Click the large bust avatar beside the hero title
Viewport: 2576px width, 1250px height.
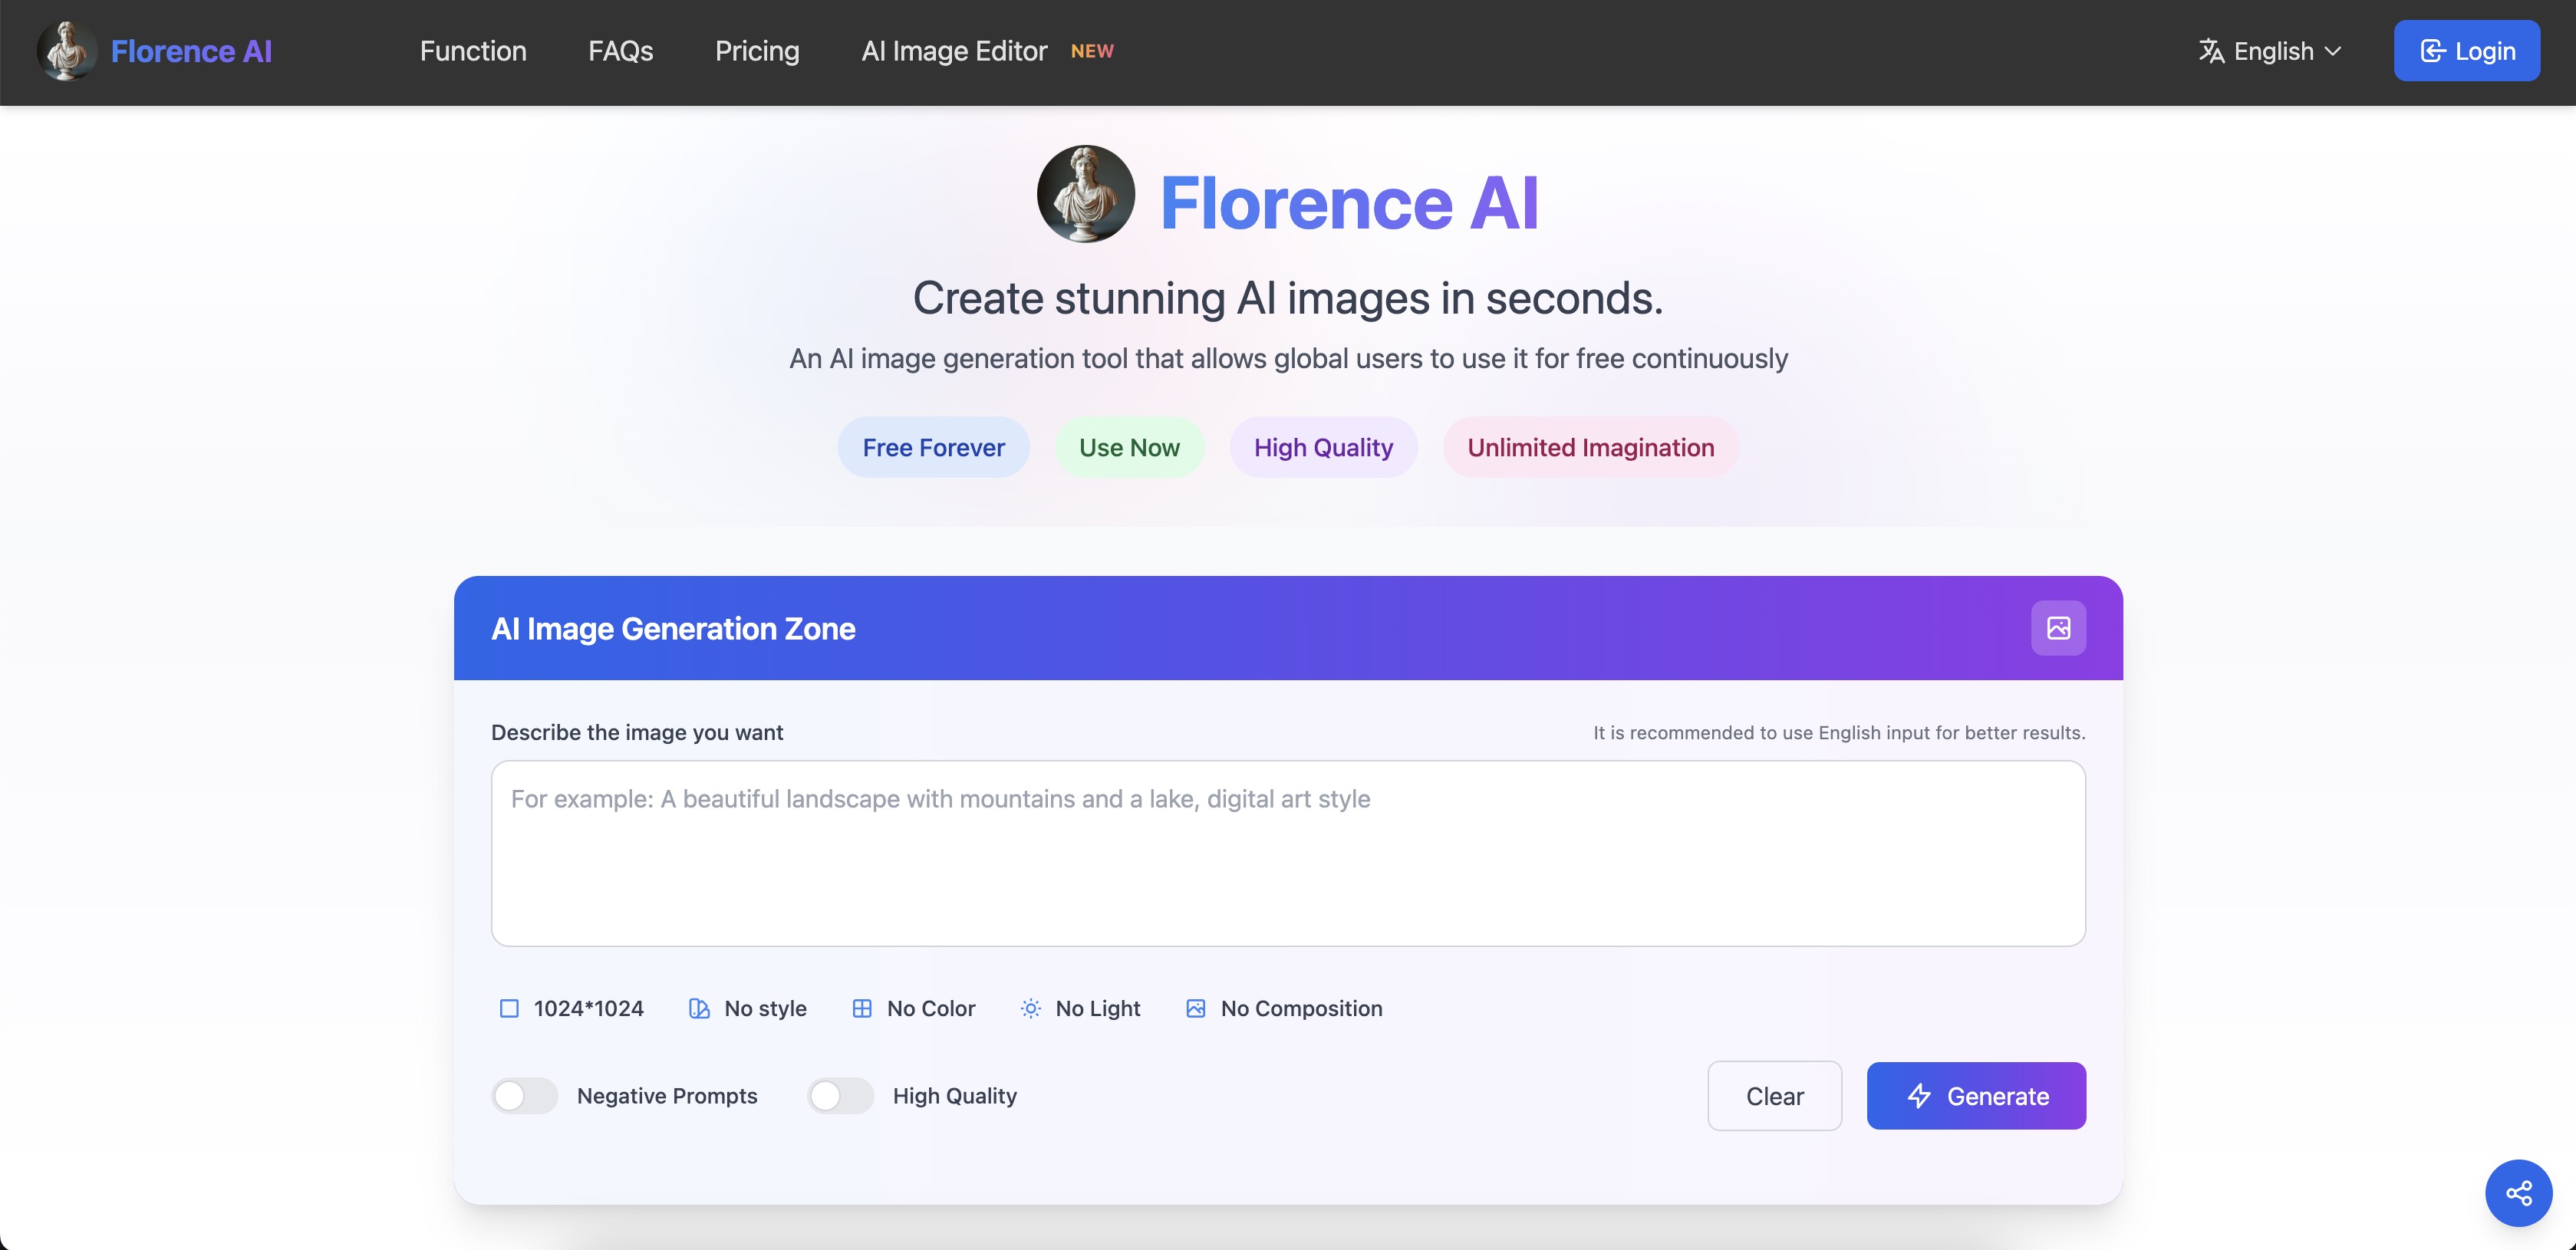tap(1086, 194)
